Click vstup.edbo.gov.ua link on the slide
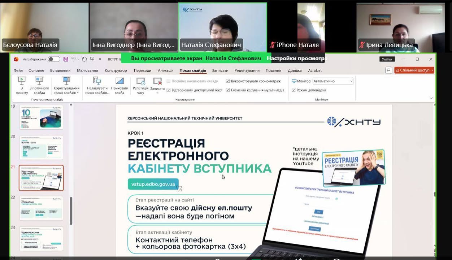Image resolution: width=452 pixels, height=260 pixels. click(153, 184)
